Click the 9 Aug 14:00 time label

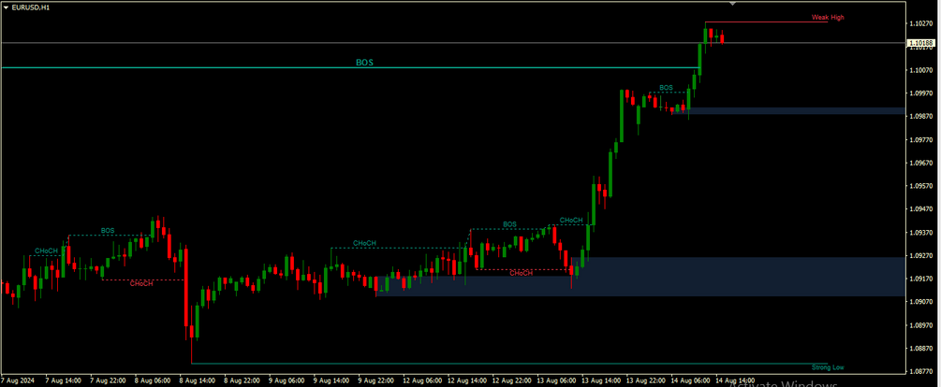(x=331, y=380)
